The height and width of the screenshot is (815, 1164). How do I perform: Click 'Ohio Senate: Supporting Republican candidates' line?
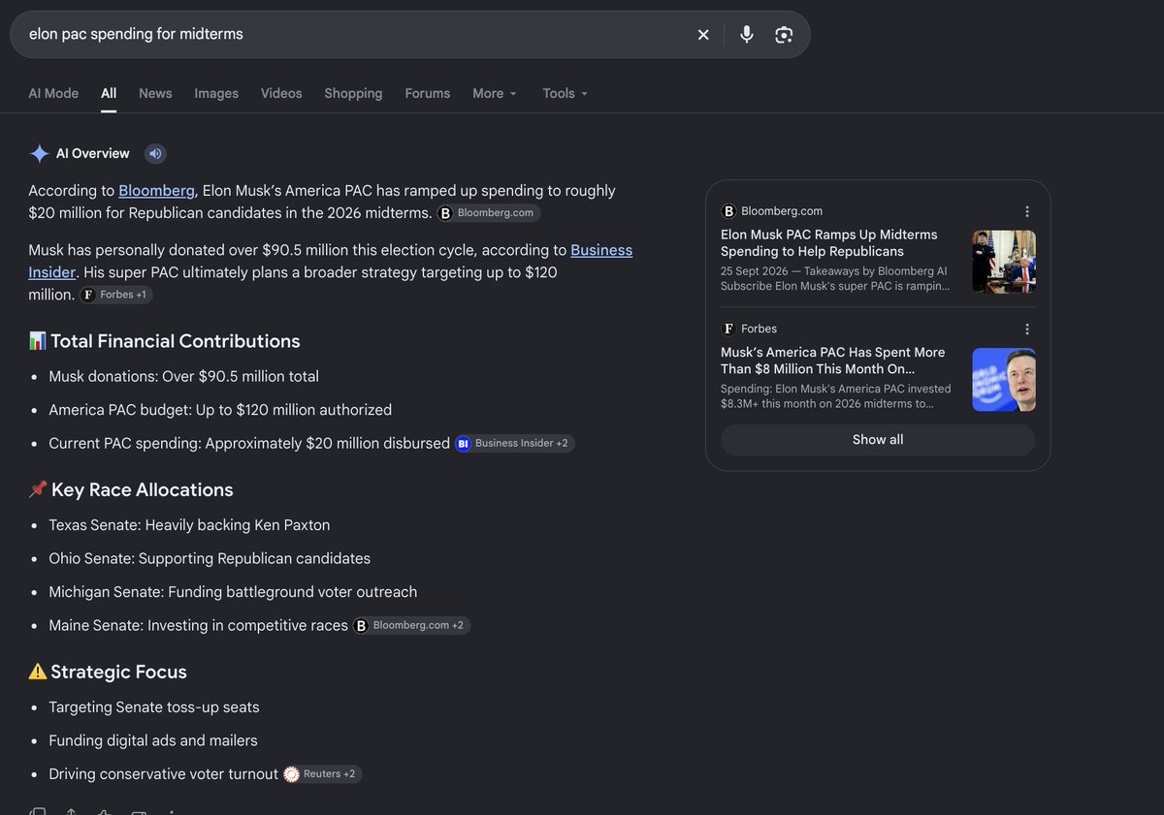(210, 559)
